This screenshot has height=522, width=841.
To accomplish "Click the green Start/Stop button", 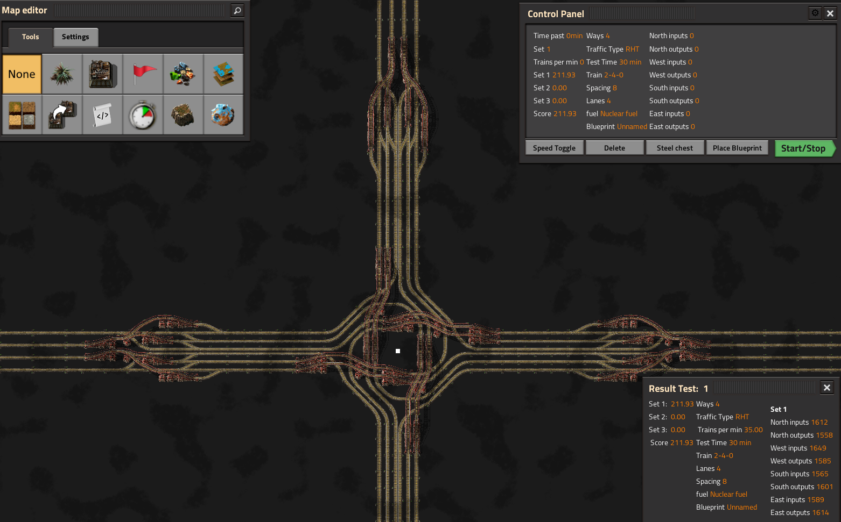I will click(x=804, y=148).
